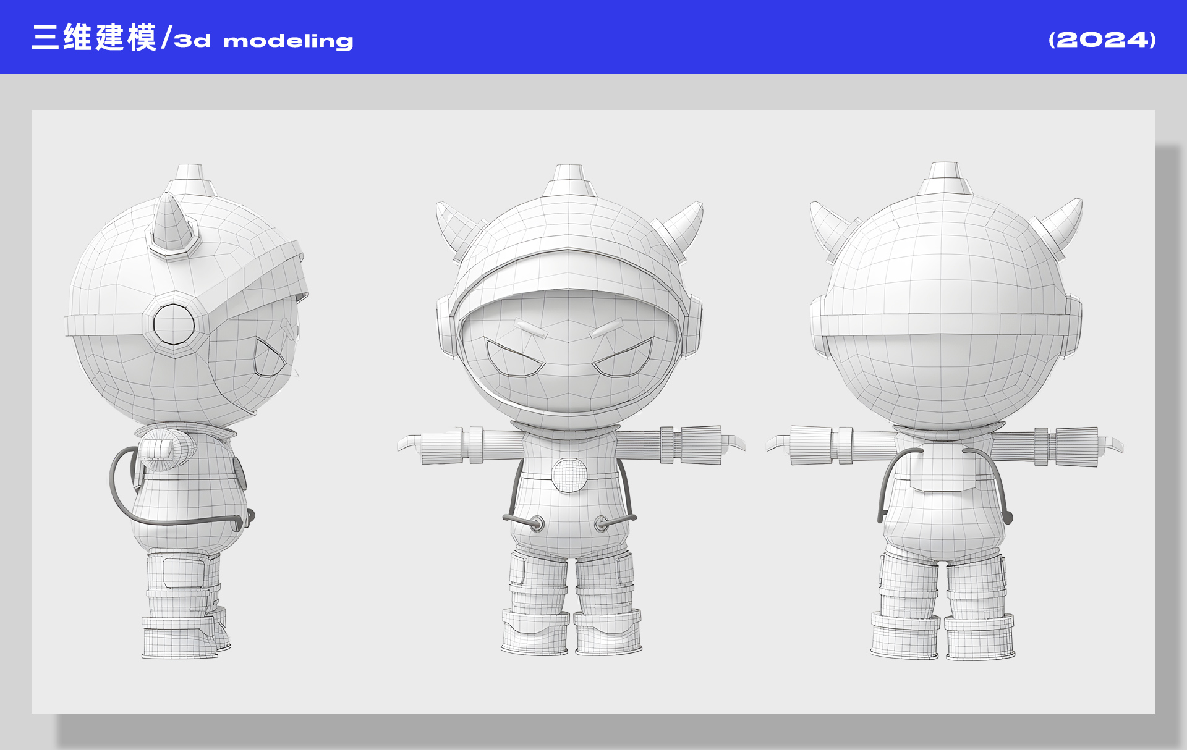Click the '(2024)' year label
Screen dimensions: 1187x750
pos(1102,40)
